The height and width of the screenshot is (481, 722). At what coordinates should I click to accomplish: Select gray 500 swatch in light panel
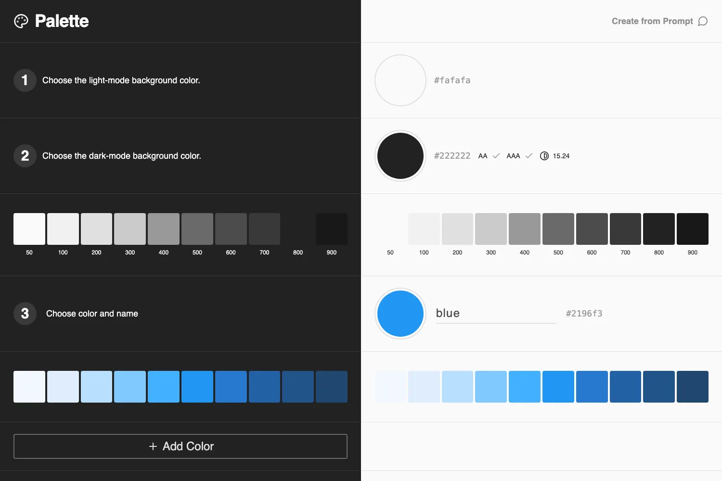pos(558,229)
